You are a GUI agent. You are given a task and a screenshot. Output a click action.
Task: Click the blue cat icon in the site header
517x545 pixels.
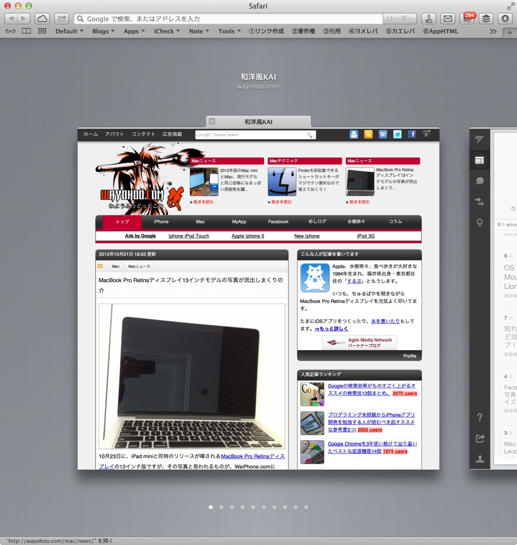tap(354, 134)
